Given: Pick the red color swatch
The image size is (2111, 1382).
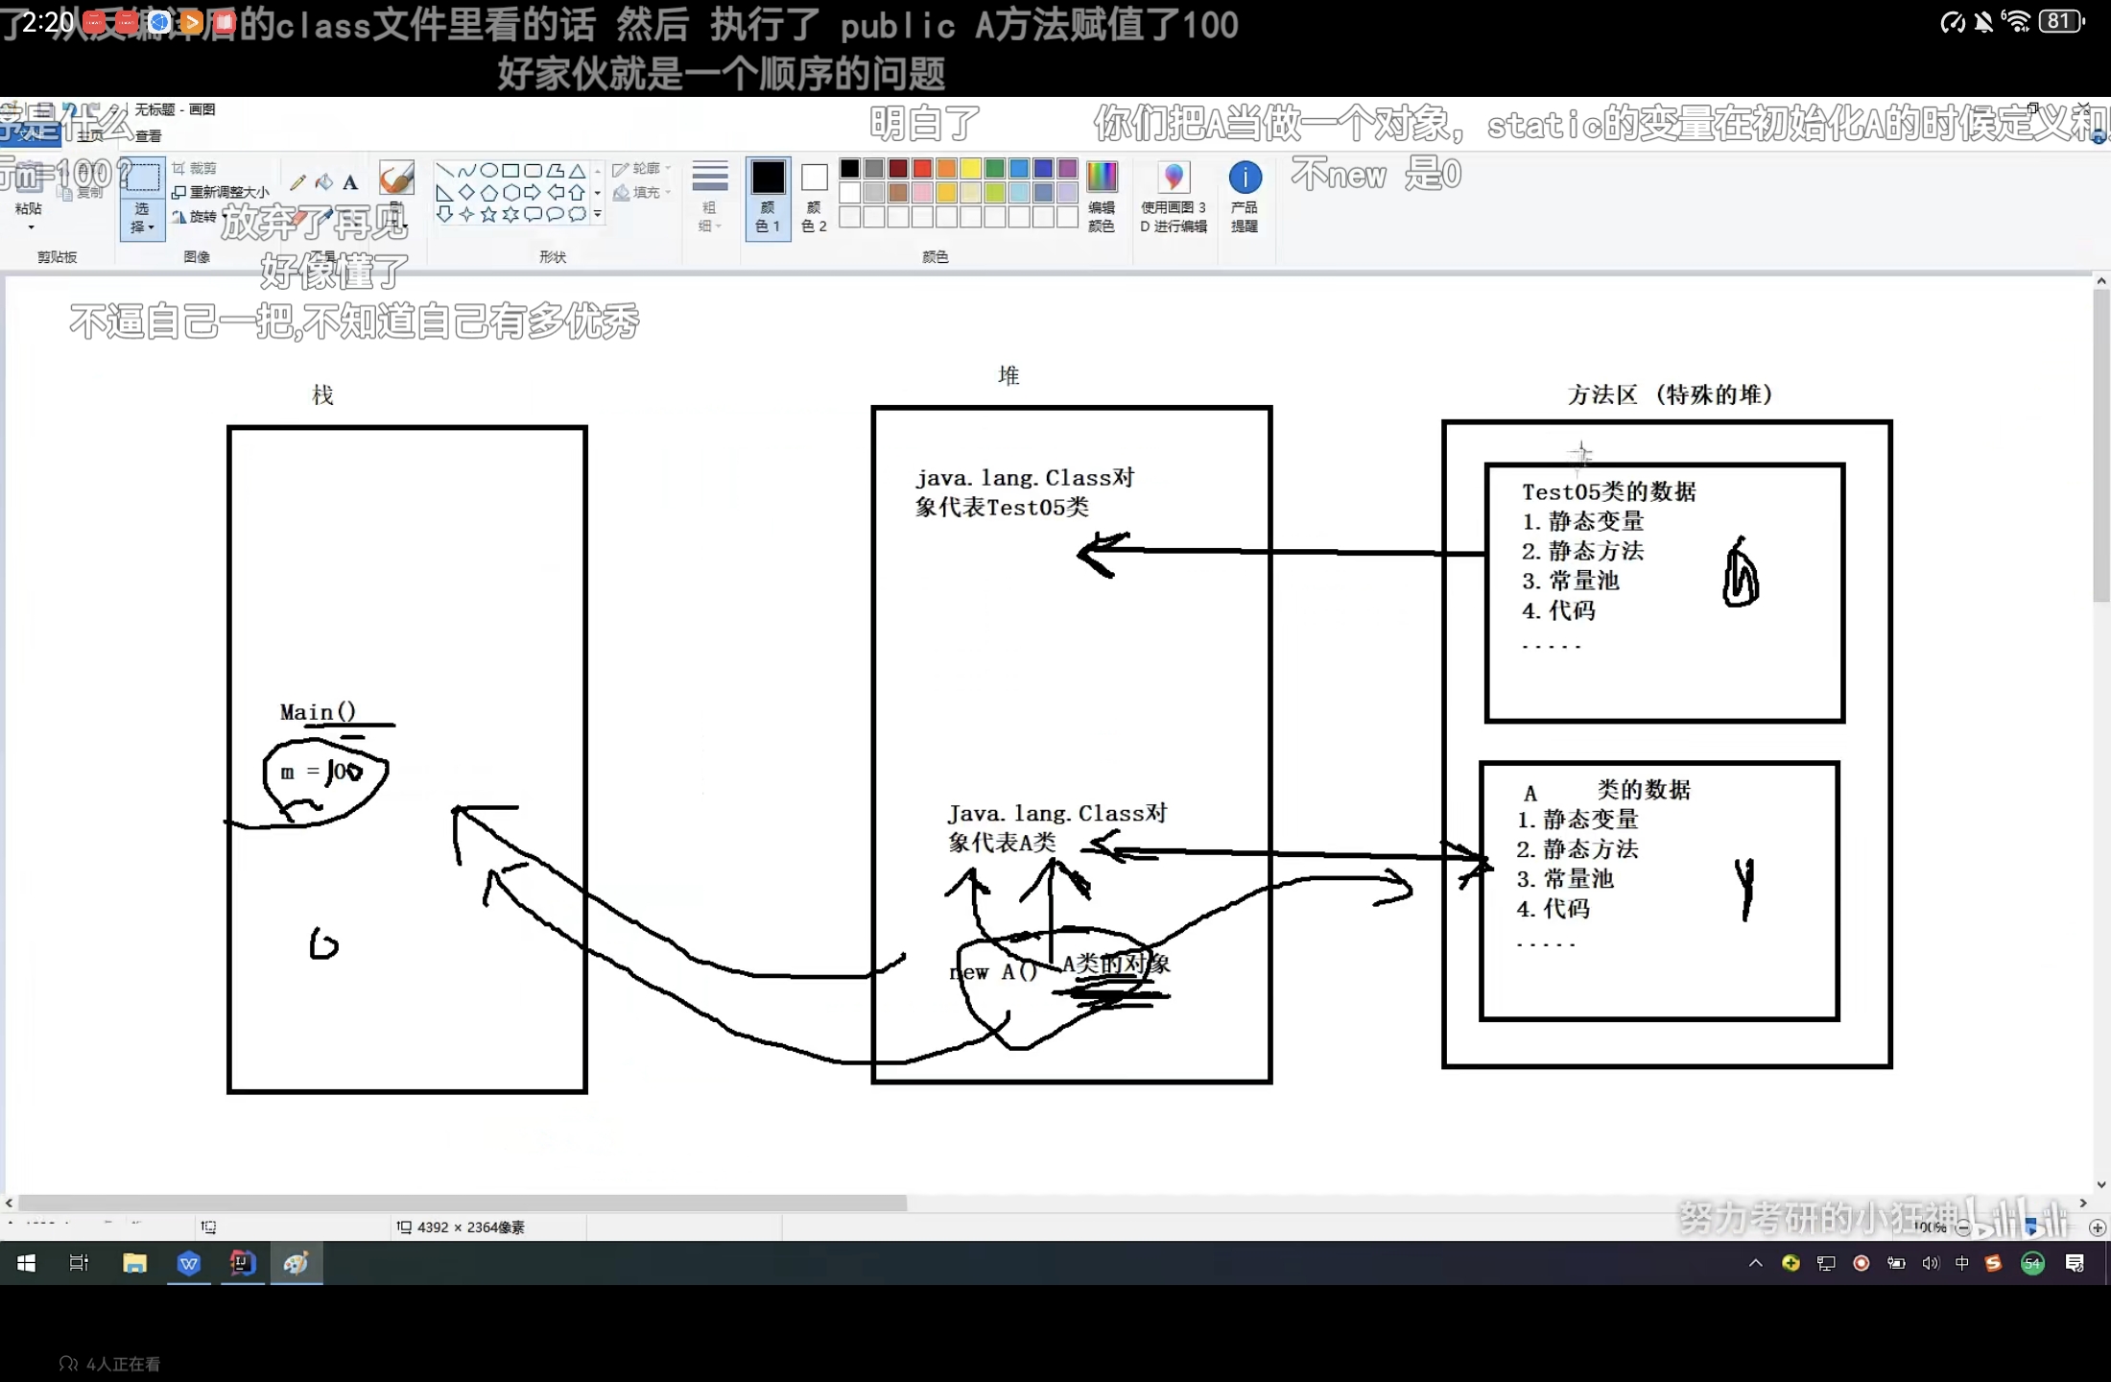Looking at the screenshot, I should coord(922,169).
